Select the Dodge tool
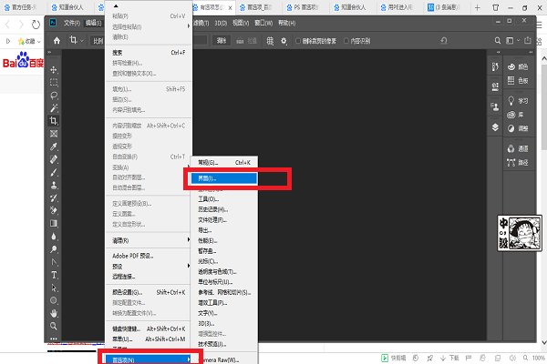 pos(54,249)
